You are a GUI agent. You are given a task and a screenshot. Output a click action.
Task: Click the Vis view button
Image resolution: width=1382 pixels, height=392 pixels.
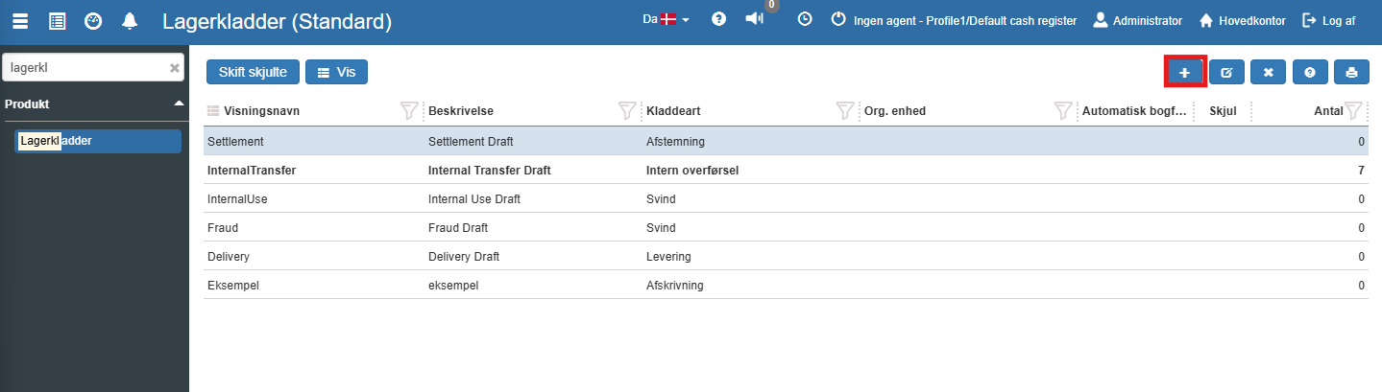pyautogui.click(x=336, y=72)
